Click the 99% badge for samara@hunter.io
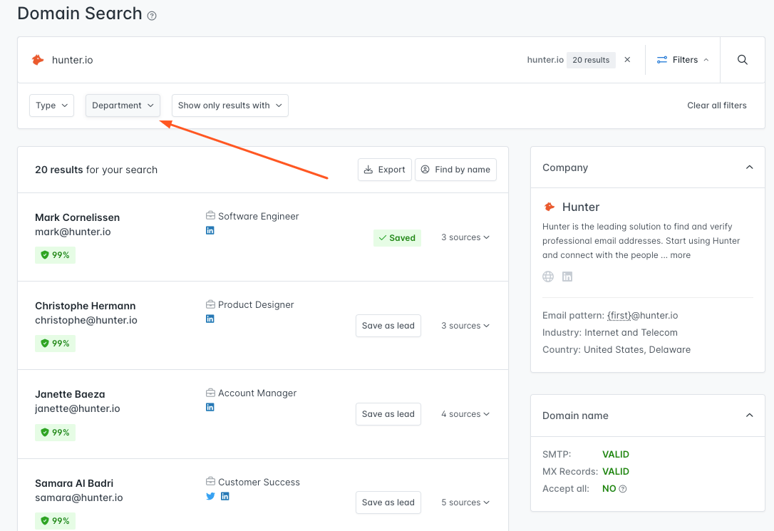 56,520
